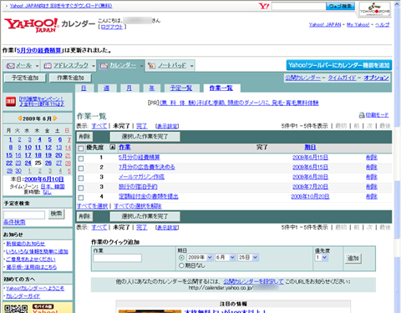This screenshot has height=313, width=401.
Task: Click the sort icon beside 優先度 header
Action: [x=112, y=147]
